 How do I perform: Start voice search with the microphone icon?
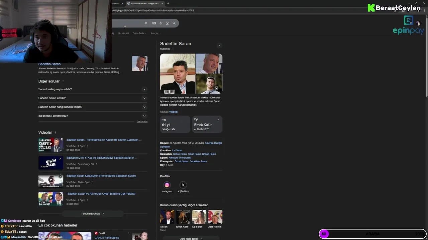point(161,23)
